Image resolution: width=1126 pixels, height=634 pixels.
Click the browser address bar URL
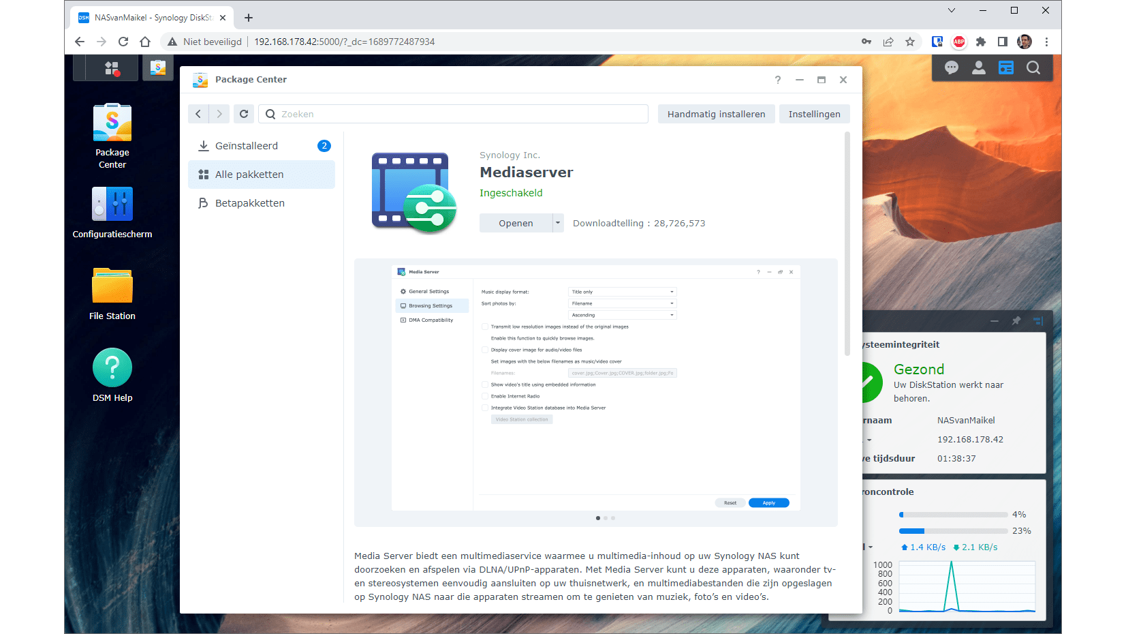coord(345,42)
